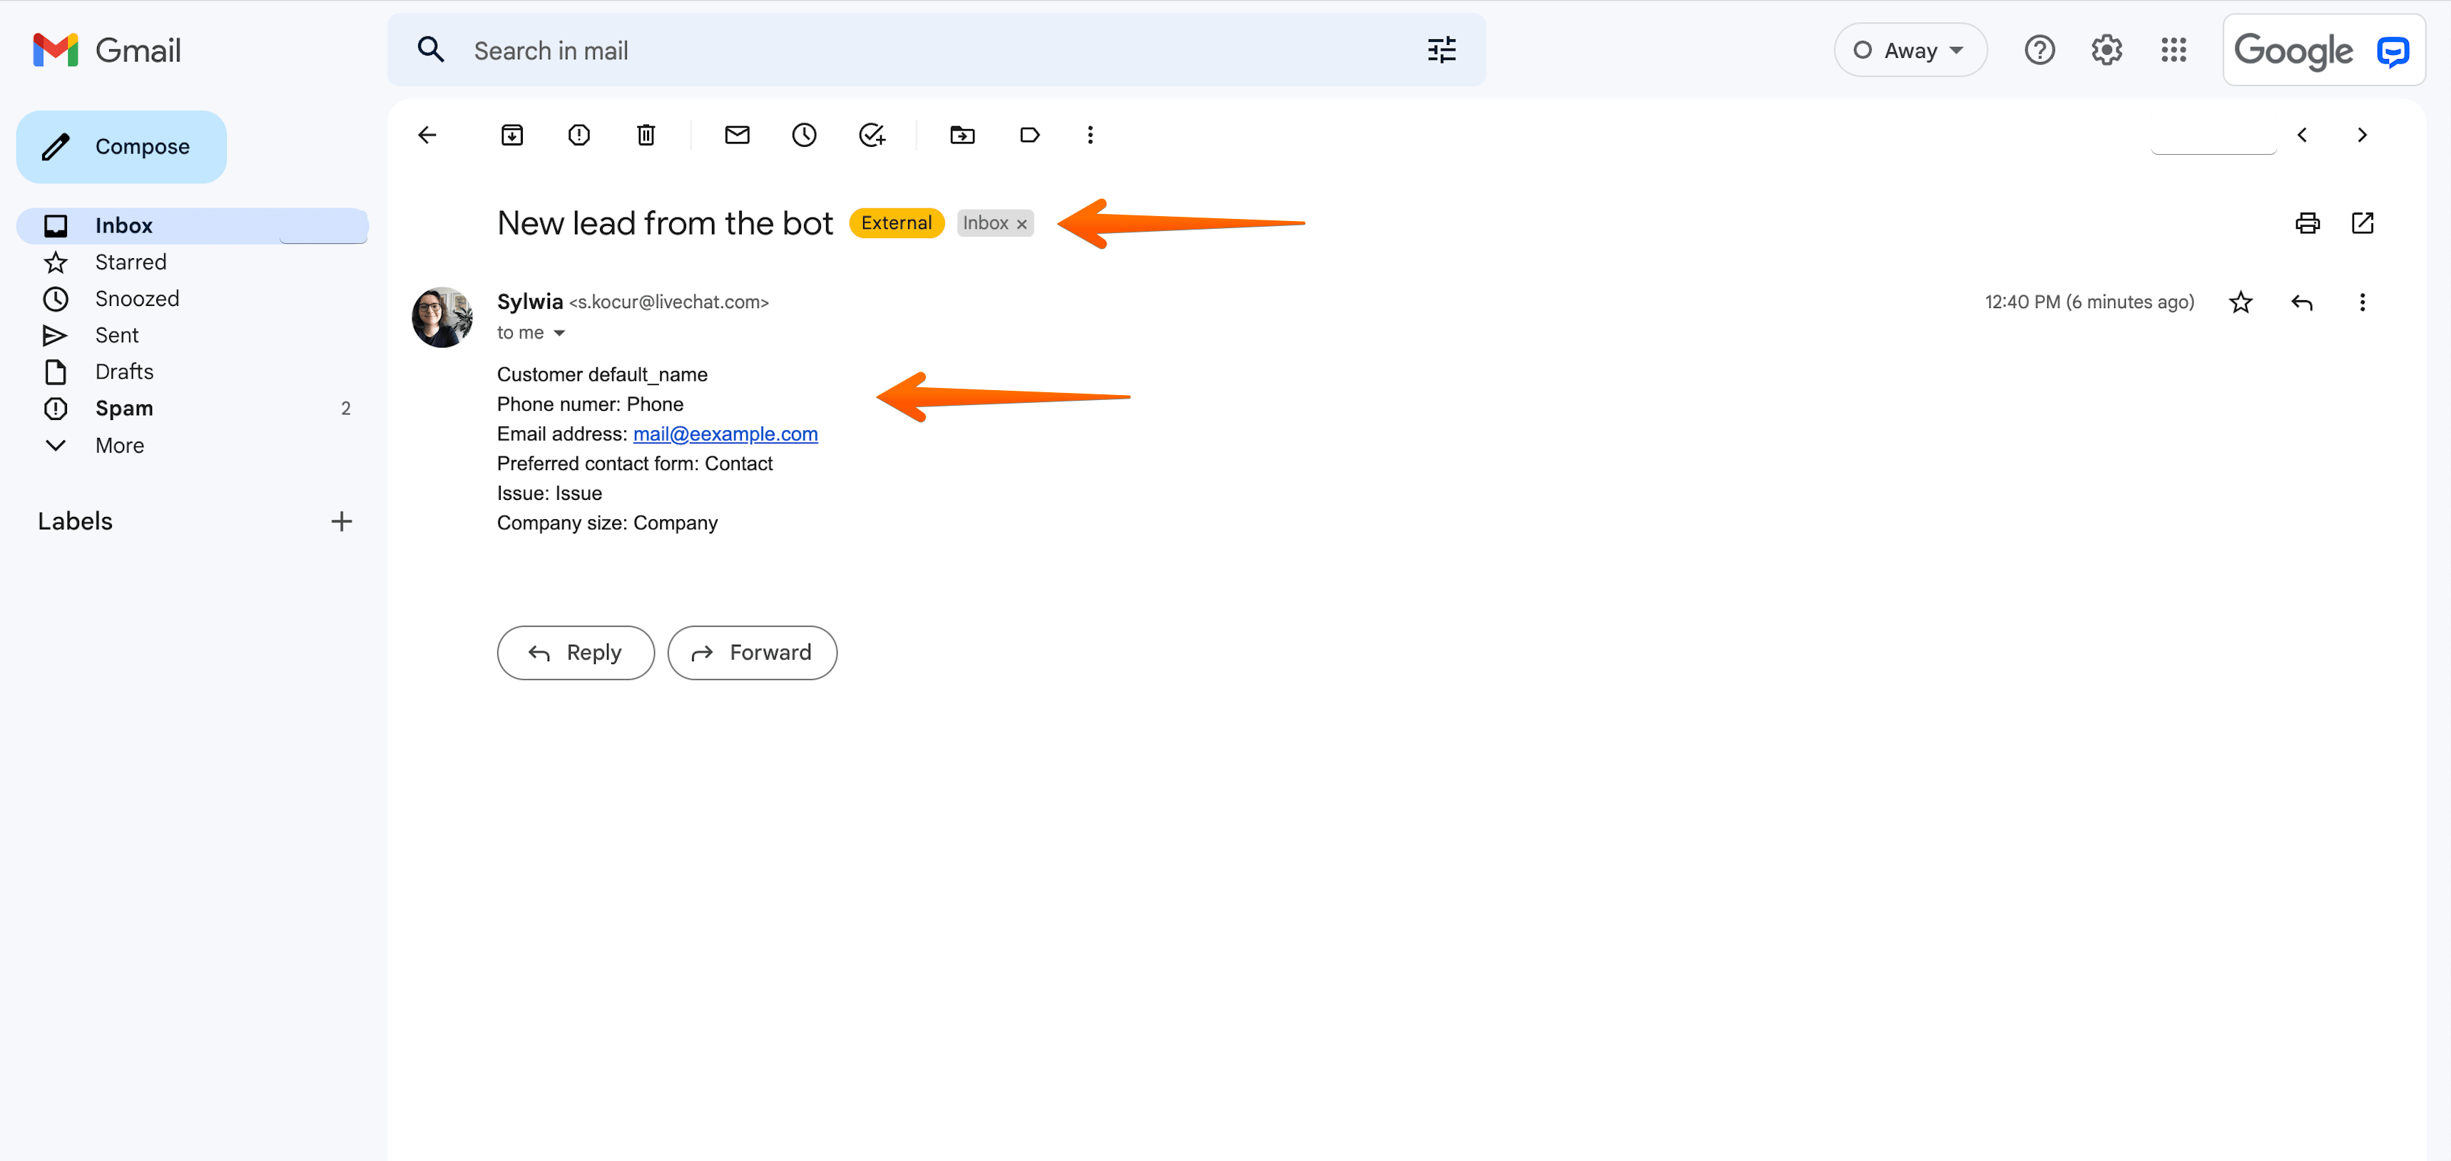Add email to Tasks
Screen dimensions: 2451x1161
point(872,135)
